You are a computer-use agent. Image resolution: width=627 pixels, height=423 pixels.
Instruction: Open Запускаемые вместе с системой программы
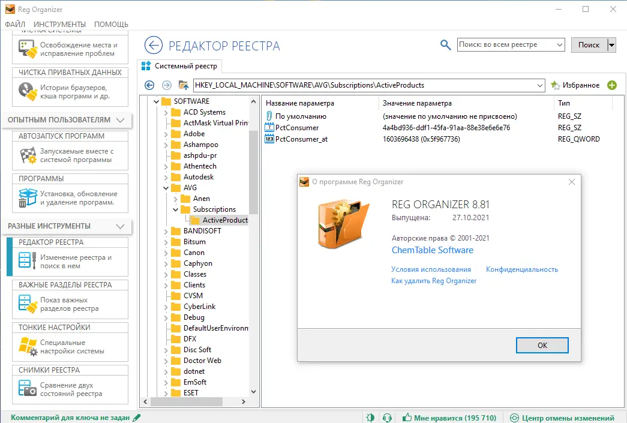(70, 155)
